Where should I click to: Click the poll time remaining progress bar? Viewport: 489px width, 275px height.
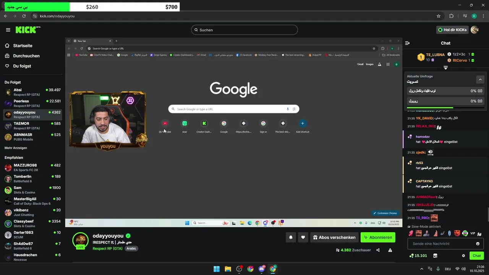click(445, 108)
